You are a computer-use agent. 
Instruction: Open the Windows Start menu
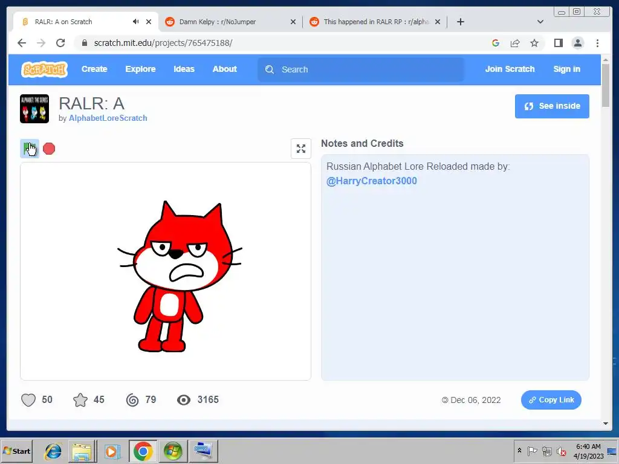(x=16, y=451)
